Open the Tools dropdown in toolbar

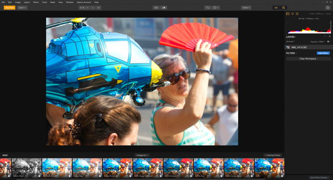click(x=246, y=8)
